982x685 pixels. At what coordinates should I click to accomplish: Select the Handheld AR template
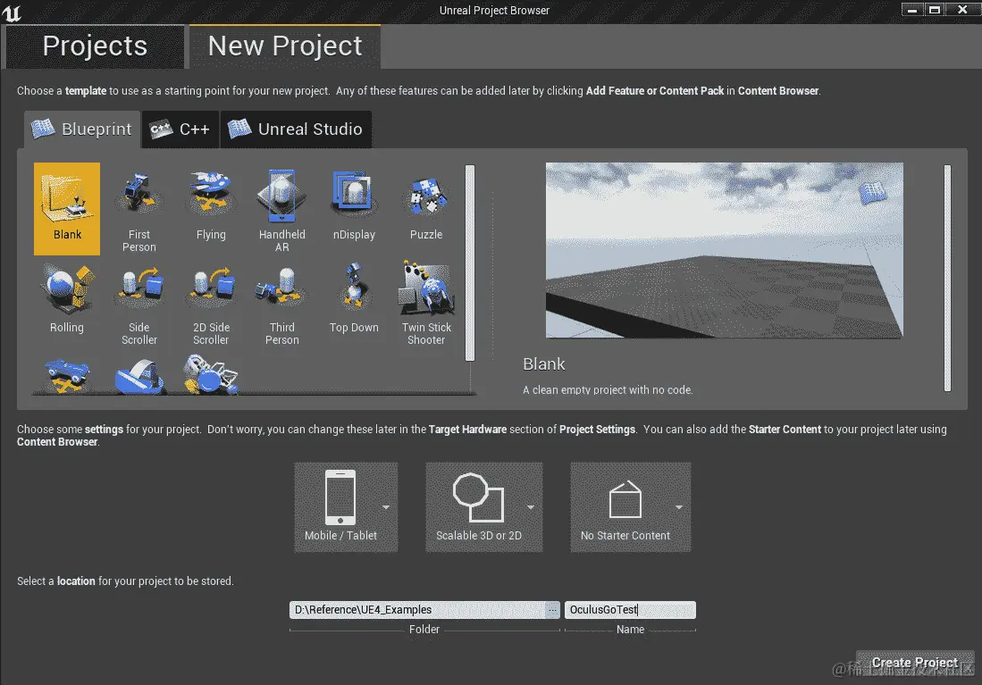click(281, 208)
